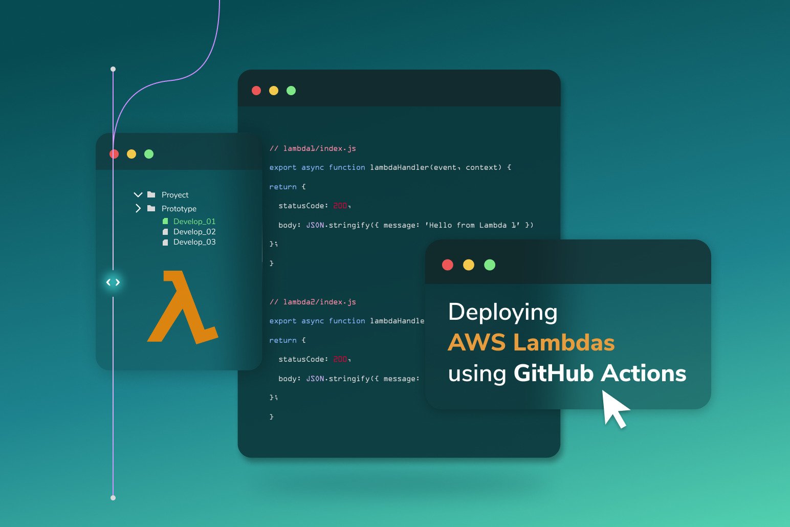Click the file icon next to Develop_02
Image resolution: width=790 pixels, height=527 pixels.
click(x=165, y=231)
